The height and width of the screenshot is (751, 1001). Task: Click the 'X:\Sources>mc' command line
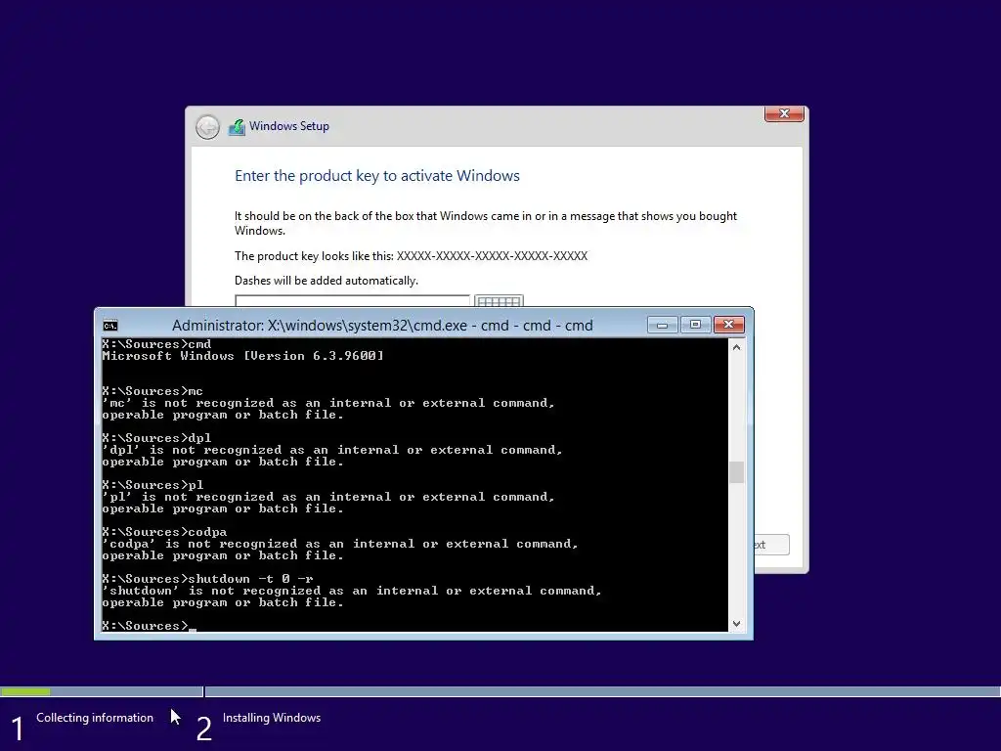click(x=152, y=391)
